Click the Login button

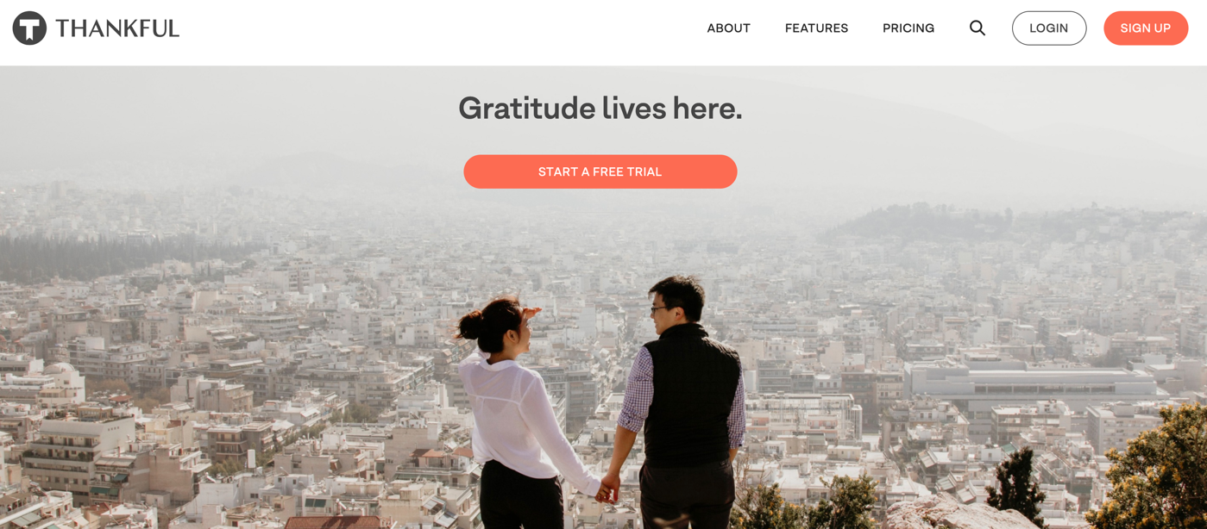1049,28
